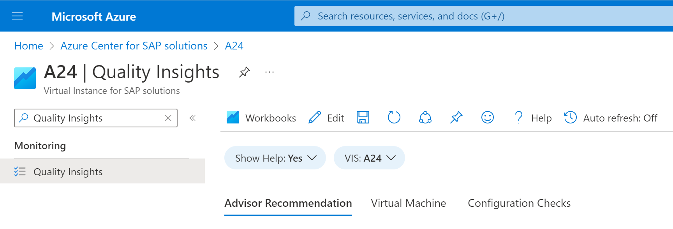The image size is (673, 229).
Task: Switch to the Virtual Machine tab
Action: click(x=408, y=203)
